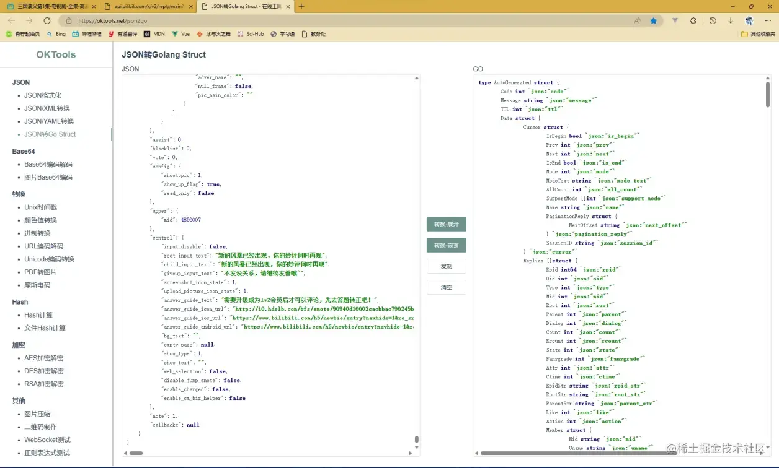Image resolution: width=779 pixels, height=468 pixels.
Task: Switch to the 三国演义第1集 tab
Action: (x=51, y=6)
